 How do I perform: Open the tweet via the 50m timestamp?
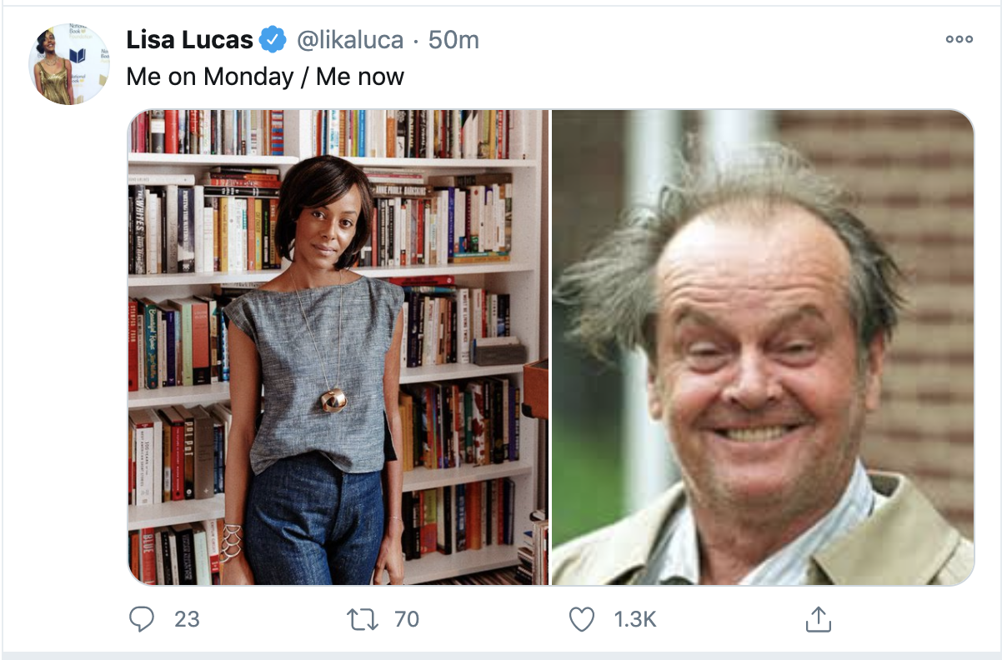click(x=453, y=39)
